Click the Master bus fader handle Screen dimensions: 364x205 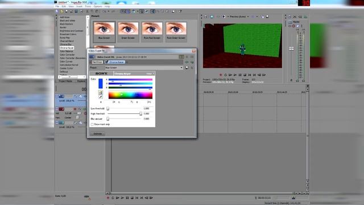[291, 48]
